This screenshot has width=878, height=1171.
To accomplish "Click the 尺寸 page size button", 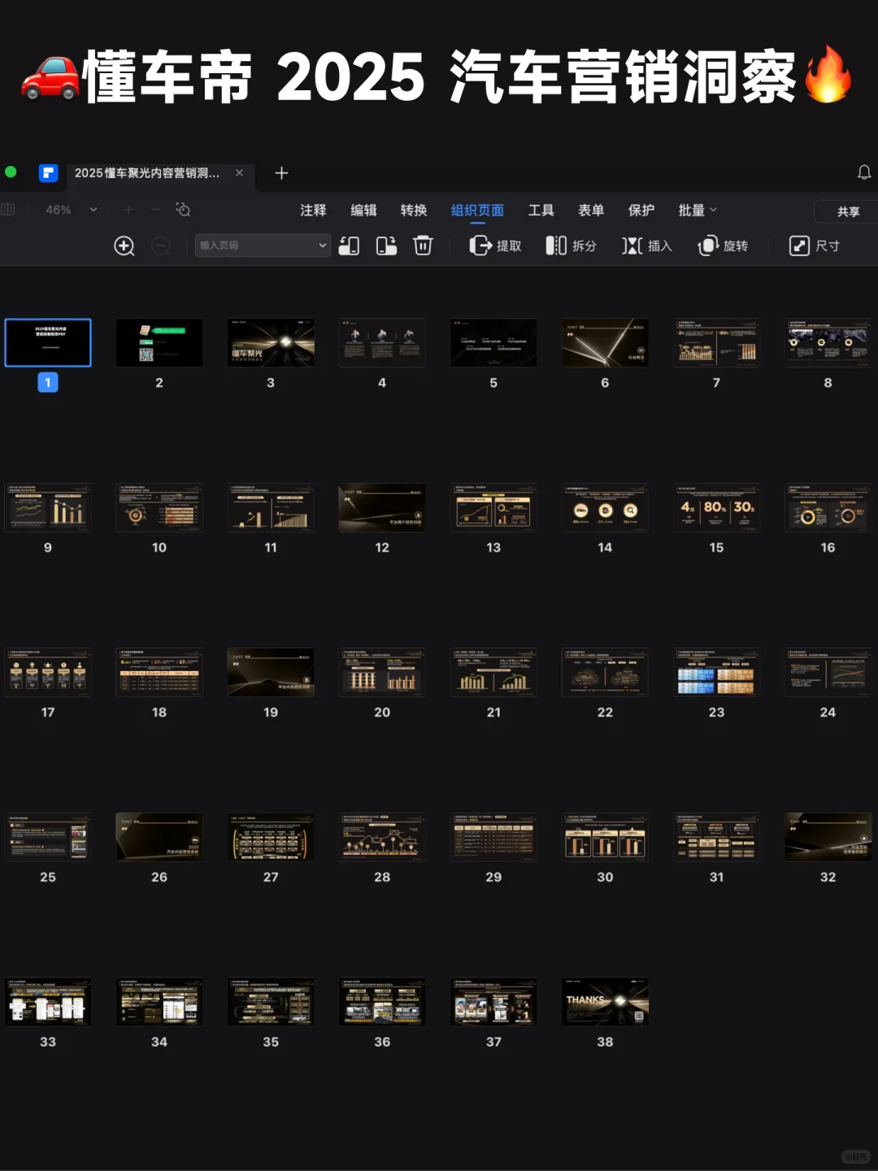I will tap(815, 246).
